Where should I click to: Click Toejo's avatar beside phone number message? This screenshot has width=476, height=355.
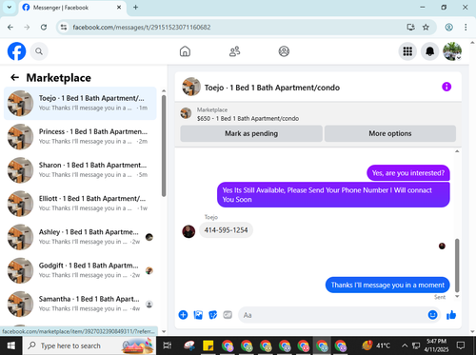[188, 231]
